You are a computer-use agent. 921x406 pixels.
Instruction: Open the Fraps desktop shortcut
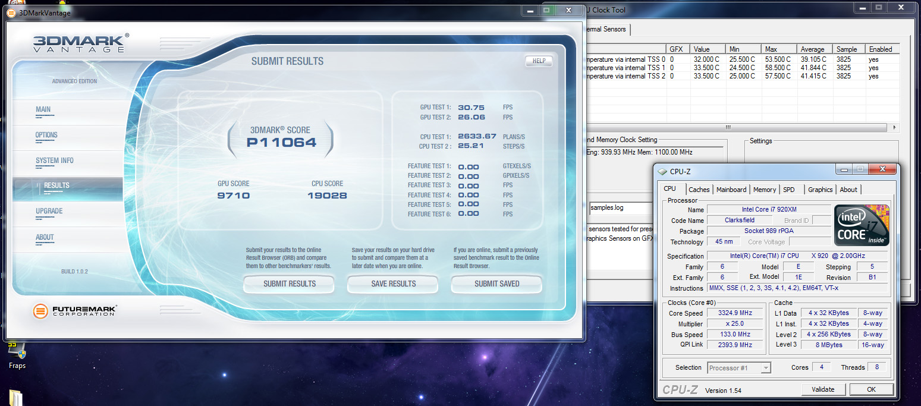coord(17,354)
